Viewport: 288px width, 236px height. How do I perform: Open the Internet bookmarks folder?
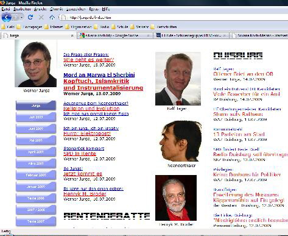click(54, 27)
